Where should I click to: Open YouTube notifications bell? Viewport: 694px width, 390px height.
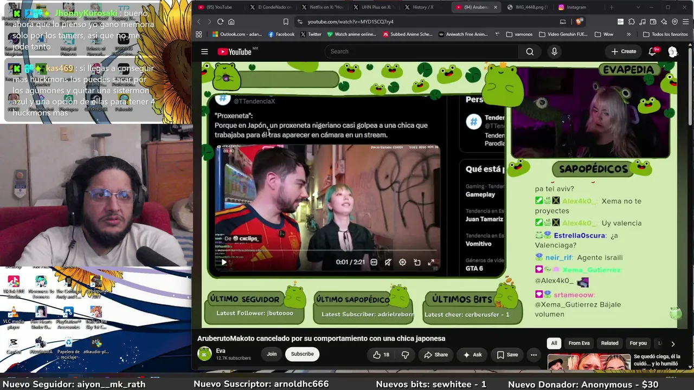(652, 51)
